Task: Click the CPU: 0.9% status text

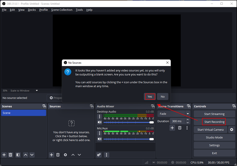Action: coord(197,163)
